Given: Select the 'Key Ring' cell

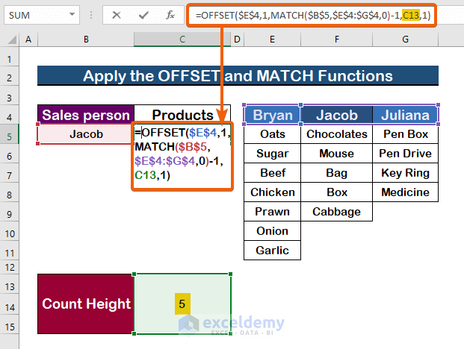Looking at the screenshot, I should (x=406, y=173).
